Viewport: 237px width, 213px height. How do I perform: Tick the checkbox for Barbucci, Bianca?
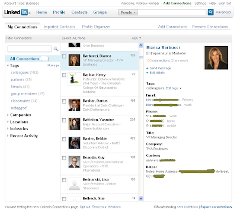tap(64, 56)
